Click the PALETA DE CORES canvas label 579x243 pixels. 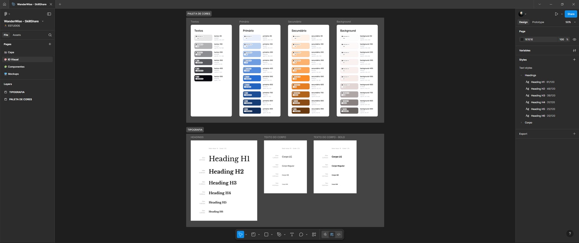[x=199, y=14]
